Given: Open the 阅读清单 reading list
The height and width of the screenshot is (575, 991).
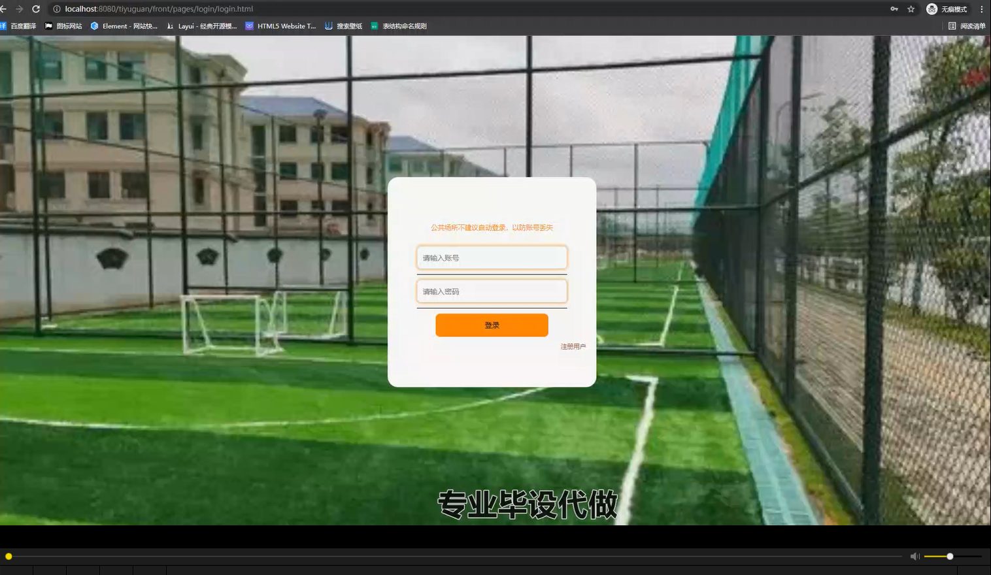Looking at the screenshot, I should pyautogui.click(x=967, y=26).
